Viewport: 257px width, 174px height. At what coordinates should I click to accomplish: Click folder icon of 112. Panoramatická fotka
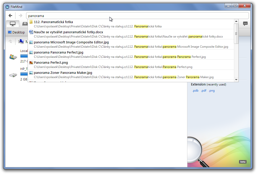(x=31, y=22)
